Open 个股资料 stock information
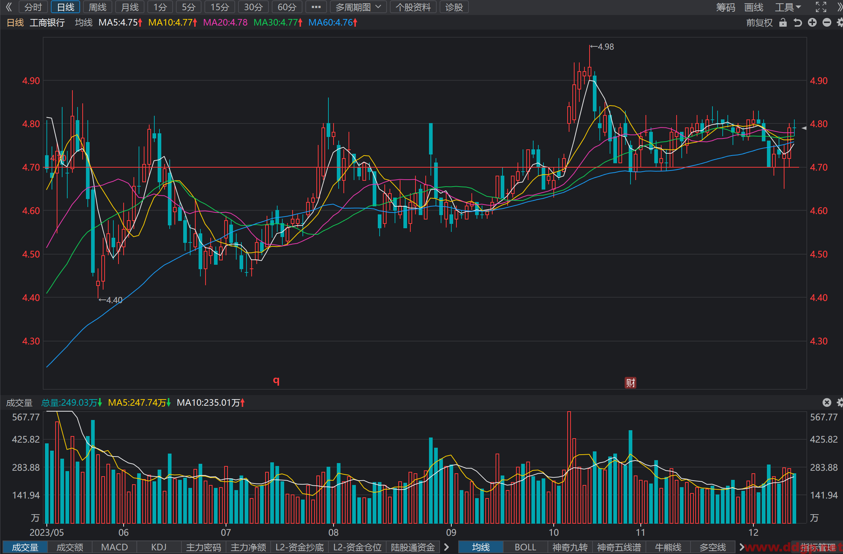This screenshot has width=843, height=554. (x=413, y=7)
